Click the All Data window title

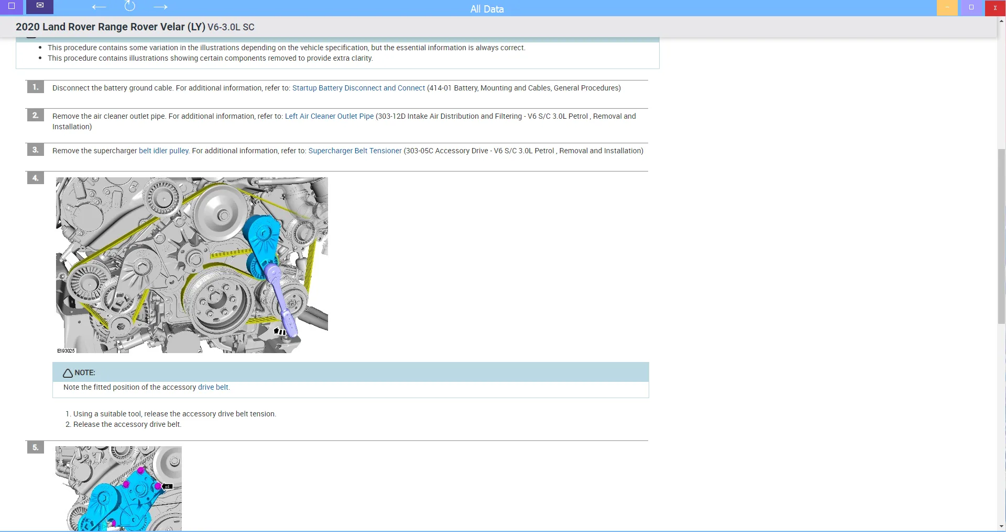pyautogui.click(x=487, y=9)
